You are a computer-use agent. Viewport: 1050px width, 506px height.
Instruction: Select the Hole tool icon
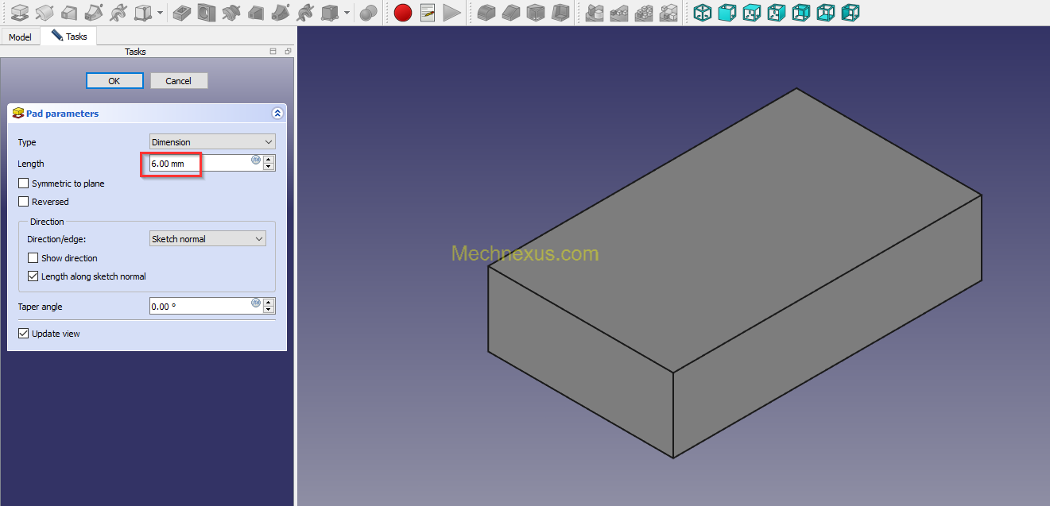tap(207, 13)
